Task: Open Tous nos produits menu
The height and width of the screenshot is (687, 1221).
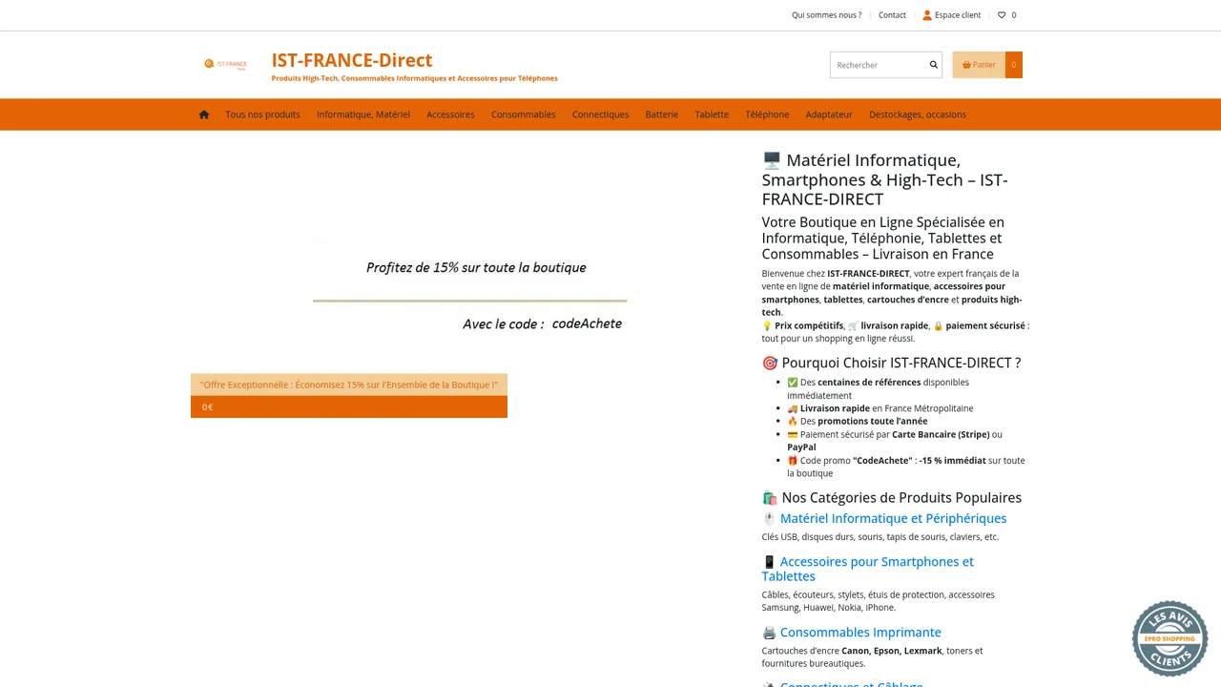Action: [262, 114]
